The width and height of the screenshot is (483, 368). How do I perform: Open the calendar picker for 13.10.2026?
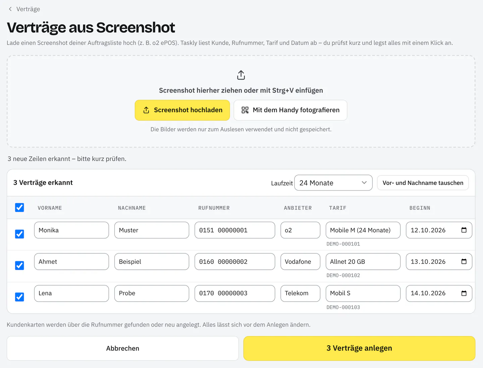click(x=464, y=262)
